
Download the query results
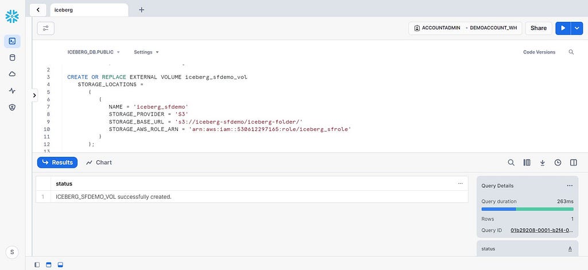[x=542, y=163]
